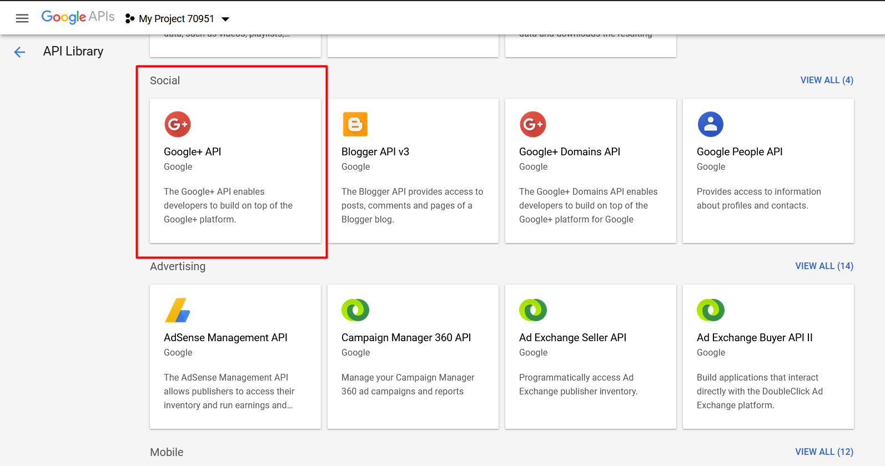
Task: Click the Ad Exchange Buyer description text
Action: point(760,391)
